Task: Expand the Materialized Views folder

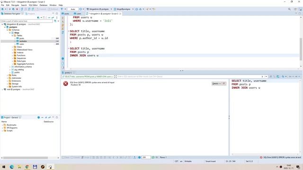Action: 12,50
